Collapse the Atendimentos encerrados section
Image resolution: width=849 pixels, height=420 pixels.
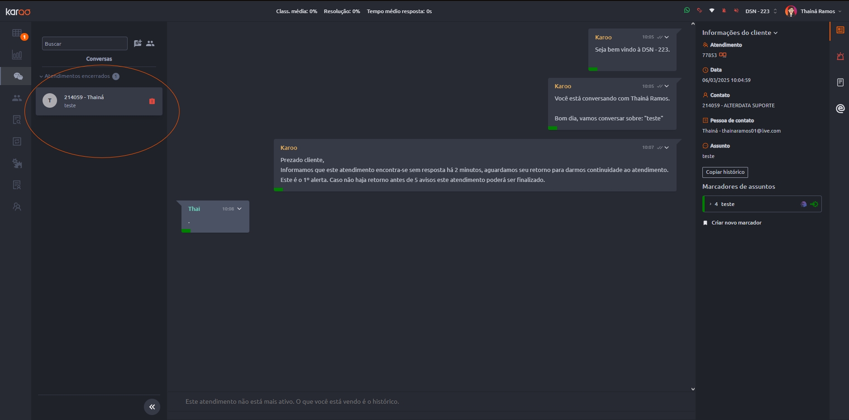point(41,76)
